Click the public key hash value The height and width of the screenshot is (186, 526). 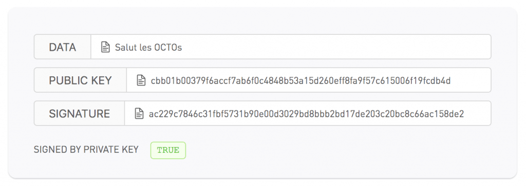tap(300, 80)
